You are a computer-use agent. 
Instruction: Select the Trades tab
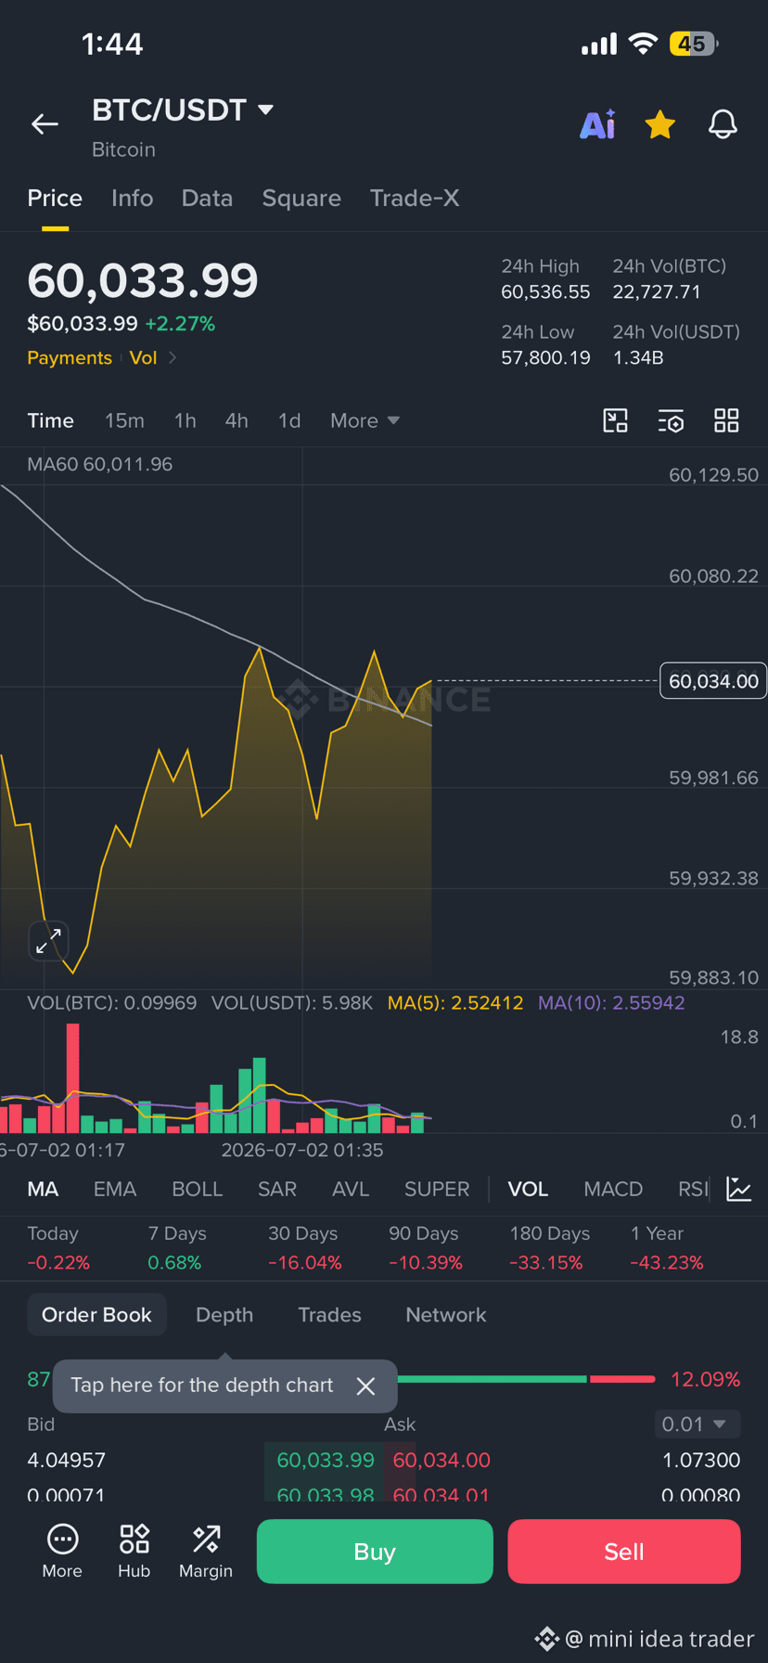(329, 1314)
